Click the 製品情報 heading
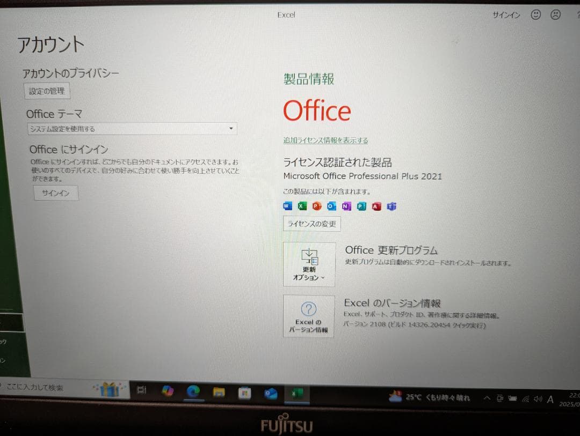 (309, 79)
